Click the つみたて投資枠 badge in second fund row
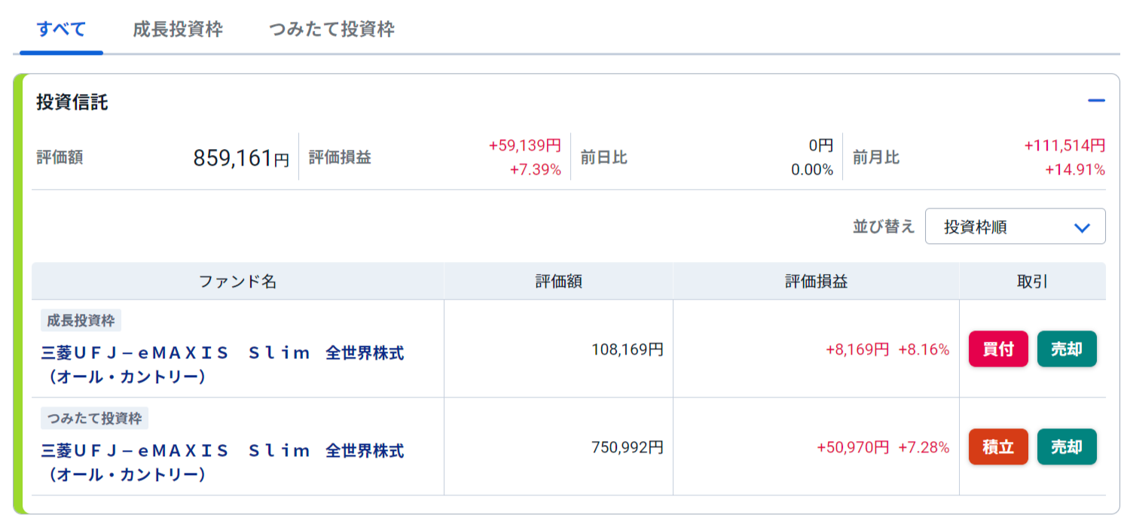 [x=95, y=419]
